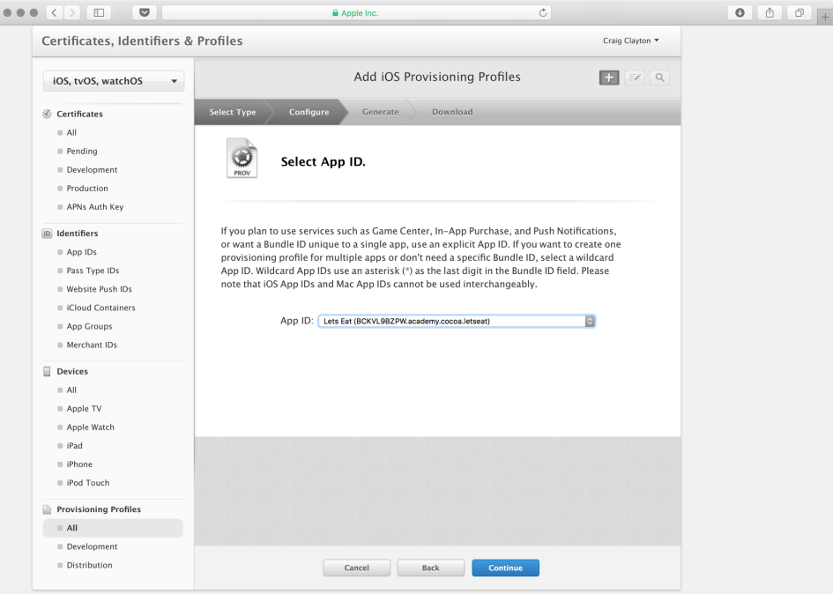Open iPad devices
Screen dimensions: 833x594
coord(74,446)
